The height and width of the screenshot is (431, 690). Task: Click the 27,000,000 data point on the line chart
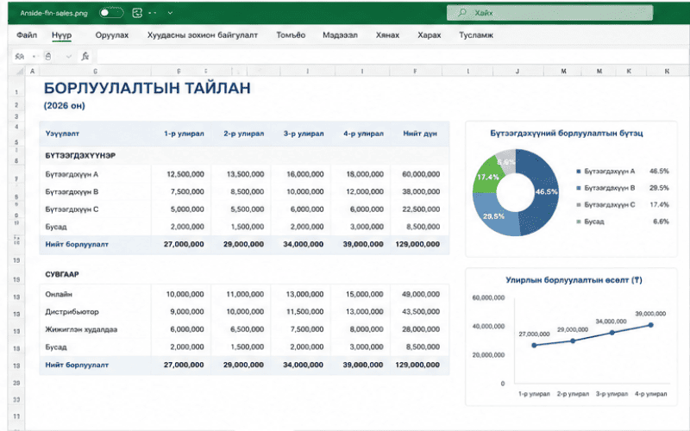(x=534, y=346)
